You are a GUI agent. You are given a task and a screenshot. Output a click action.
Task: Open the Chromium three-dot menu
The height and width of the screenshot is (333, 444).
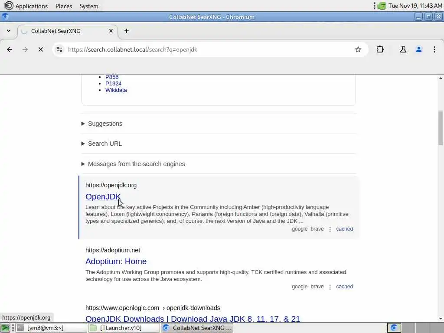(434, 49)
